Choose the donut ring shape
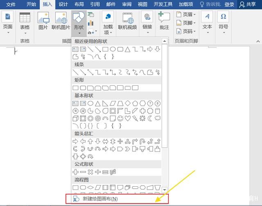262x206 pixels. (90, 119)
